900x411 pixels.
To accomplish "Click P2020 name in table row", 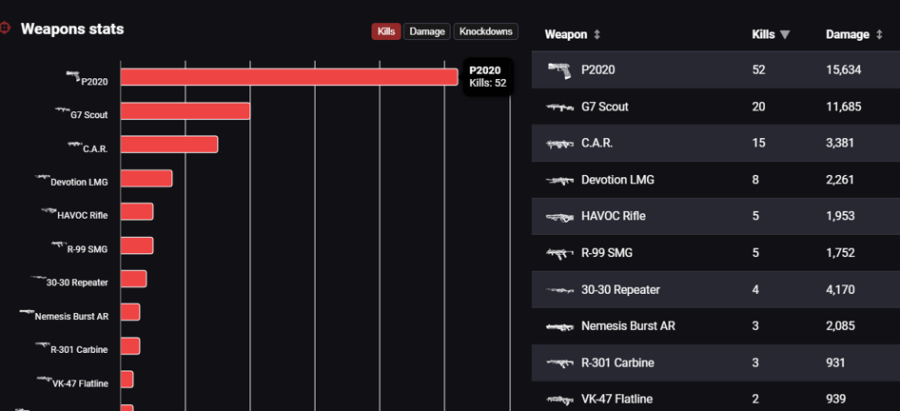I will pyautogui.click(x=598, y=70).
